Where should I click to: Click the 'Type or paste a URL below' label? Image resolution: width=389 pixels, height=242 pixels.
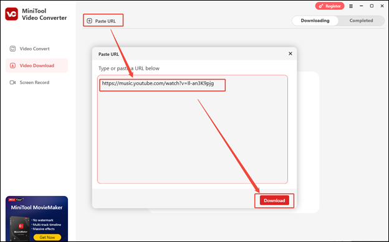point(129,68)
